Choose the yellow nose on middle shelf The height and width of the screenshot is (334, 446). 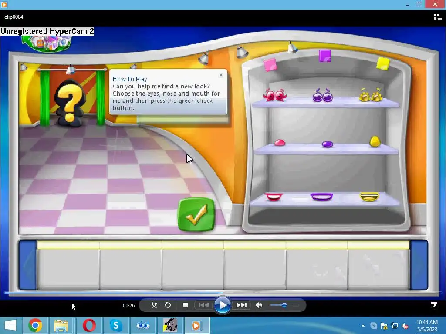pos(375,141)
